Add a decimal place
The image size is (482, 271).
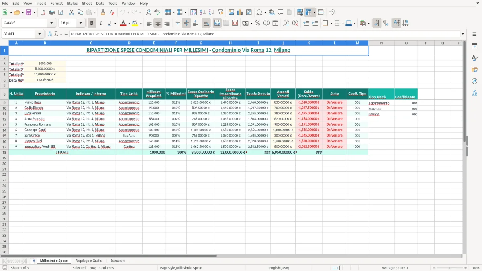point(286,23)
